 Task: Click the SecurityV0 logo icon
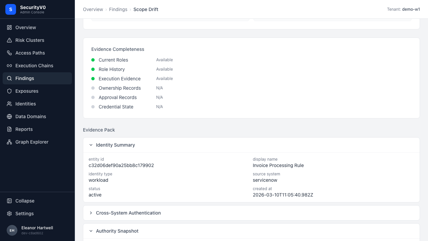pyautogui.click(x=11, y=9)
